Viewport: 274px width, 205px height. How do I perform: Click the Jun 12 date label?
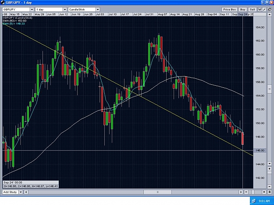click(x=64, y=14)
